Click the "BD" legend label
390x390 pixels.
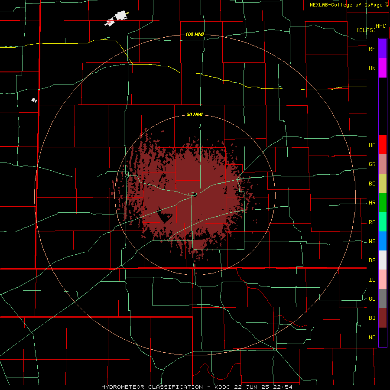click(372, 184)
